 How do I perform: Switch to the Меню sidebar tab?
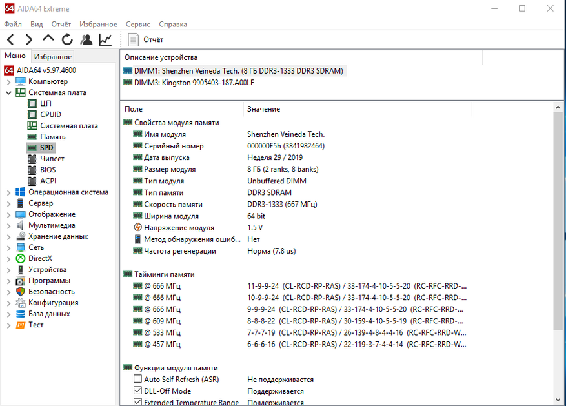15,56
